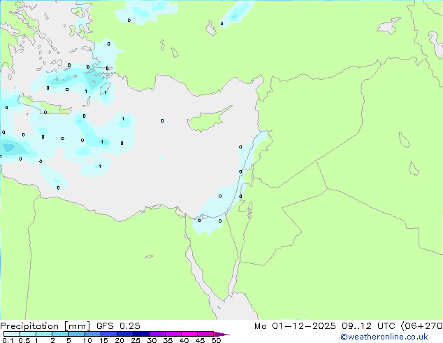Click the over-50 arrow tip of legend
Viewport: 443px width, 343px height.
[221, 334]
